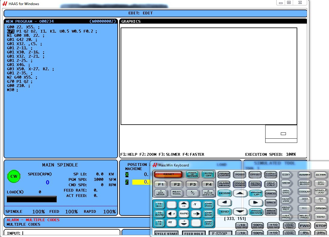Click the spindle FWD key
Screen dimensions: 329x237
pos(304,226)
